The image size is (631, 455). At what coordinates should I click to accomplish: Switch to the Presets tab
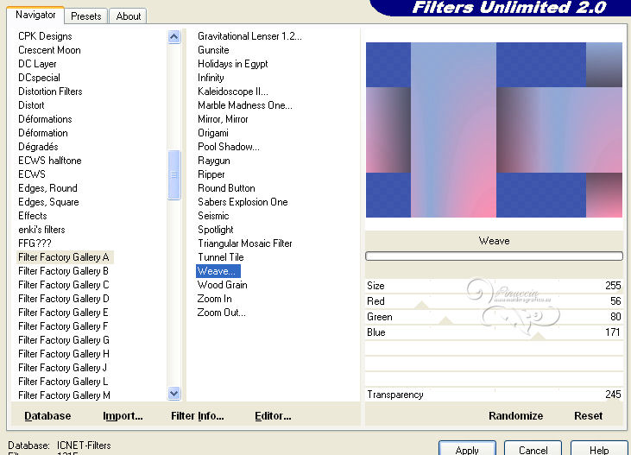pos(85,16)
